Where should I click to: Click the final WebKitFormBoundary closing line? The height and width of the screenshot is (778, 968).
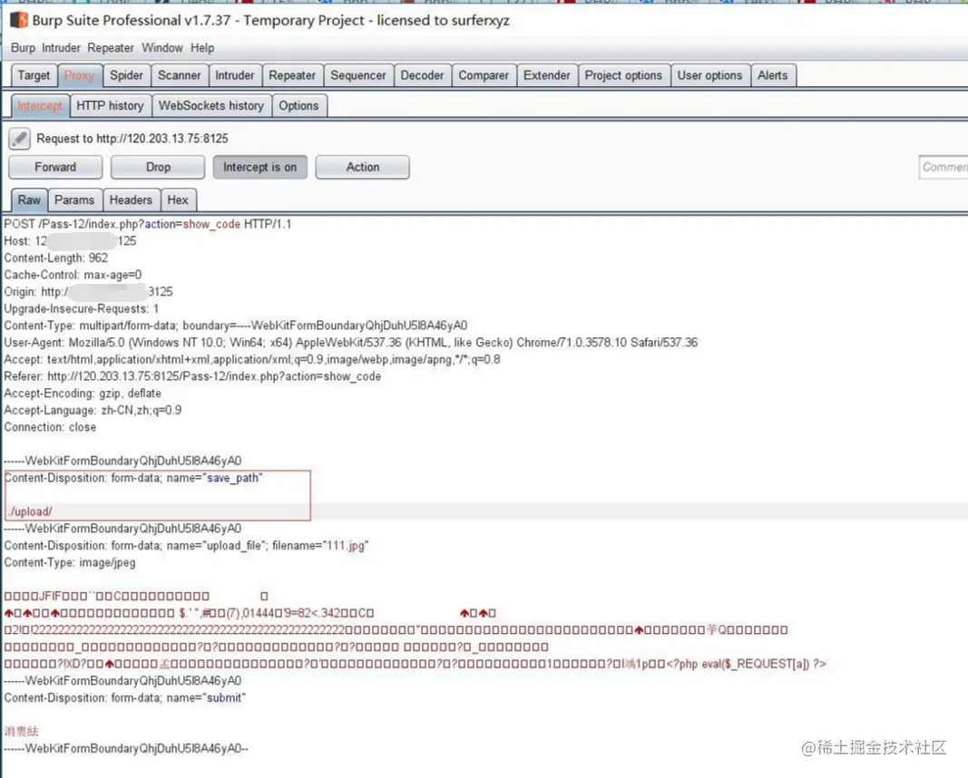126,748
